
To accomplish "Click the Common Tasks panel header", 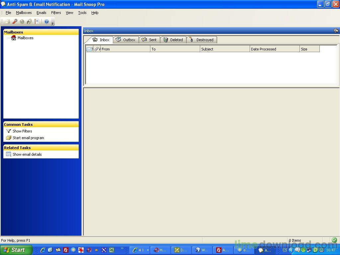I will [41, 125].
